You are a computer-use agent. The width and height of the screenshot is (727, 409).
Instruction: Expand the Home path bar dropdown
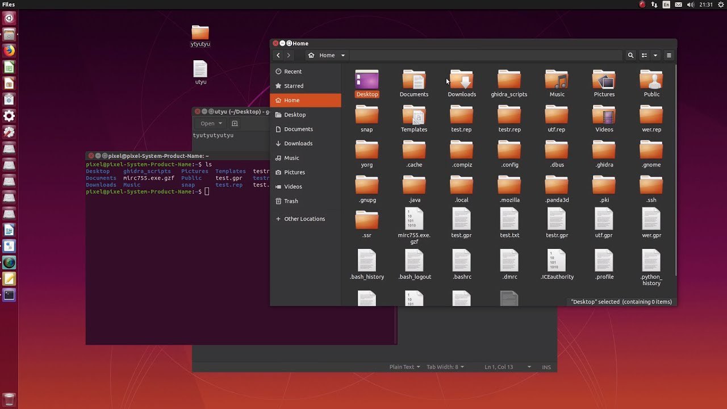(343, 55)
